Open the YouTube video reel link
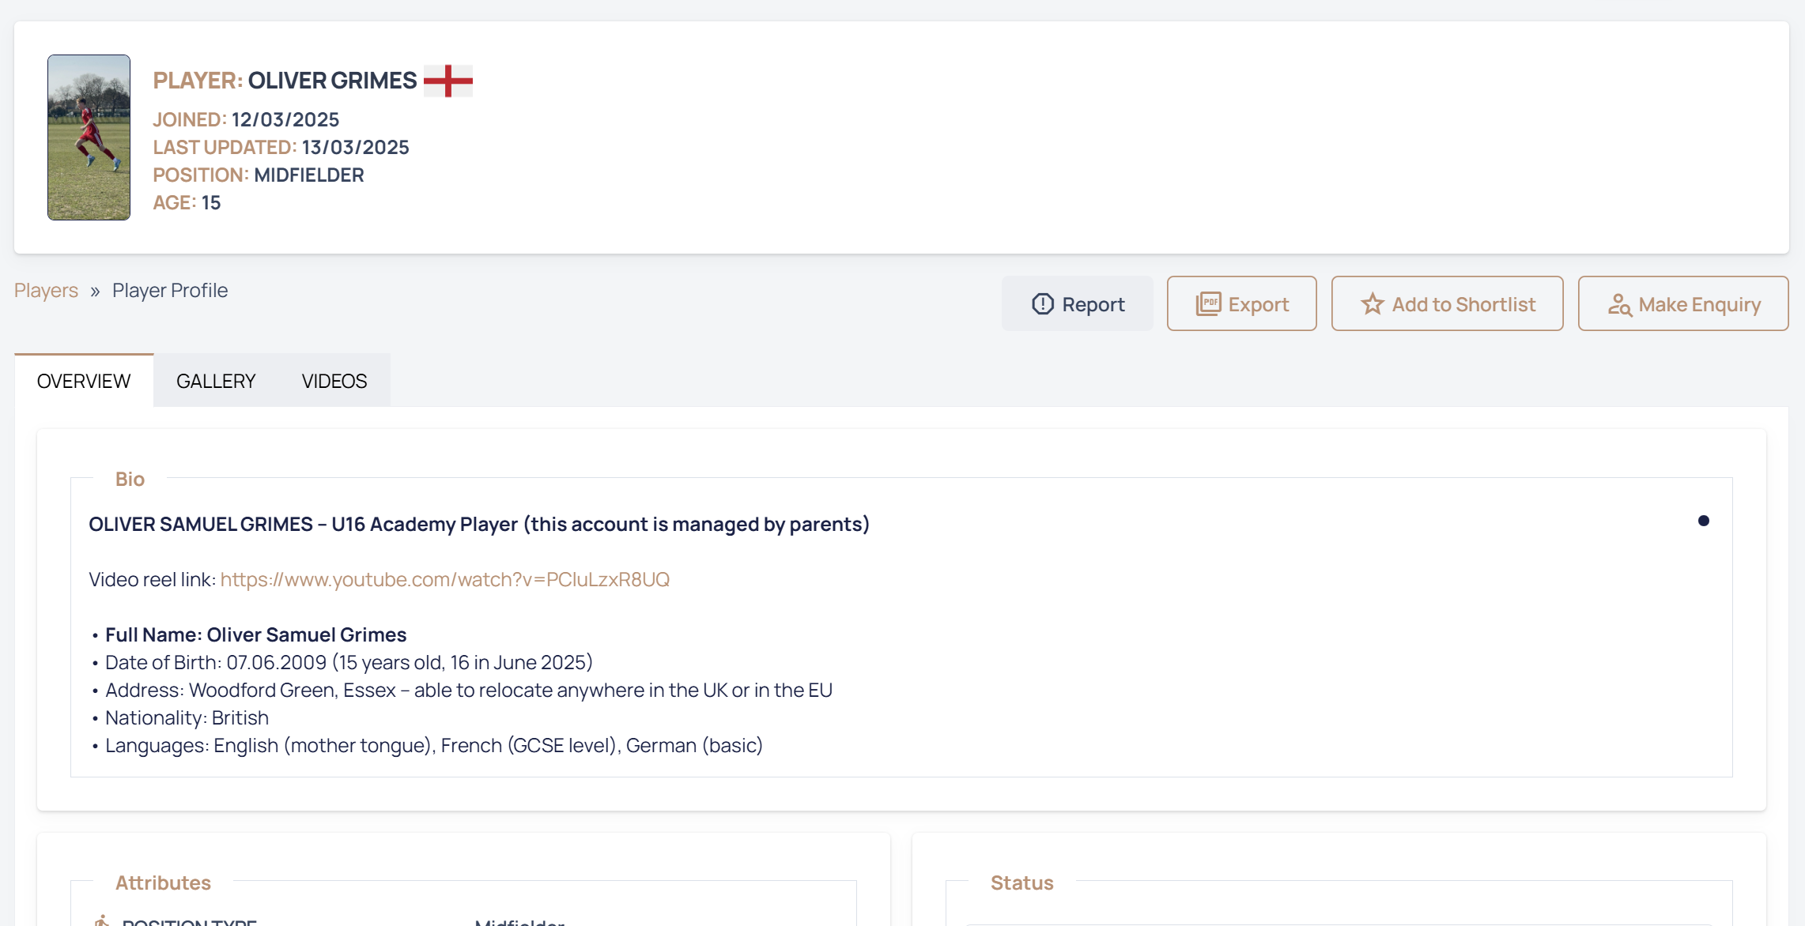The width and height of the screenshot is (1805, 926). [445, 580]
